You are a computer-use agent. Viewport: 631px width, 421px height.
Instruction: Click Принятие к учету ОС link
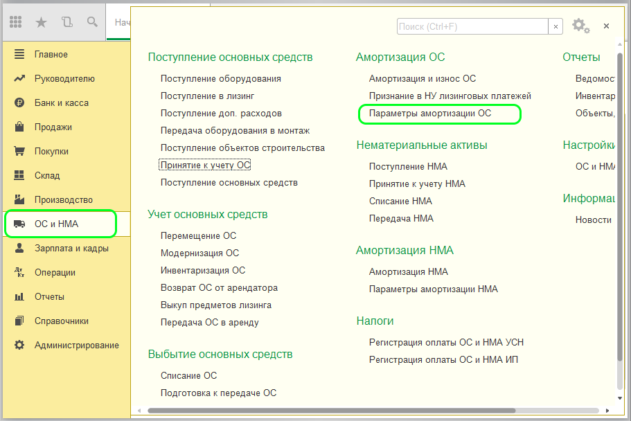[x=205, y=165]
